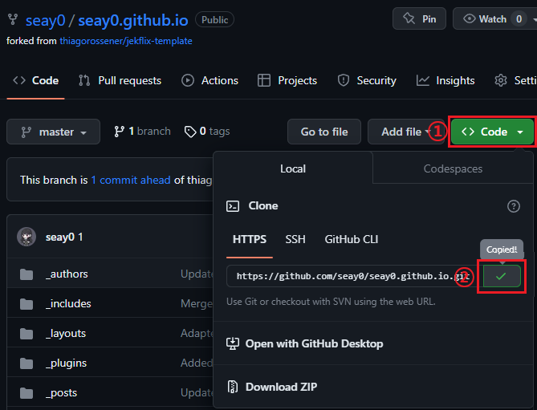537x410 pixels.
Task: Open thiagorossener/jekflix-template upstream link
Action: coord(126,41)
